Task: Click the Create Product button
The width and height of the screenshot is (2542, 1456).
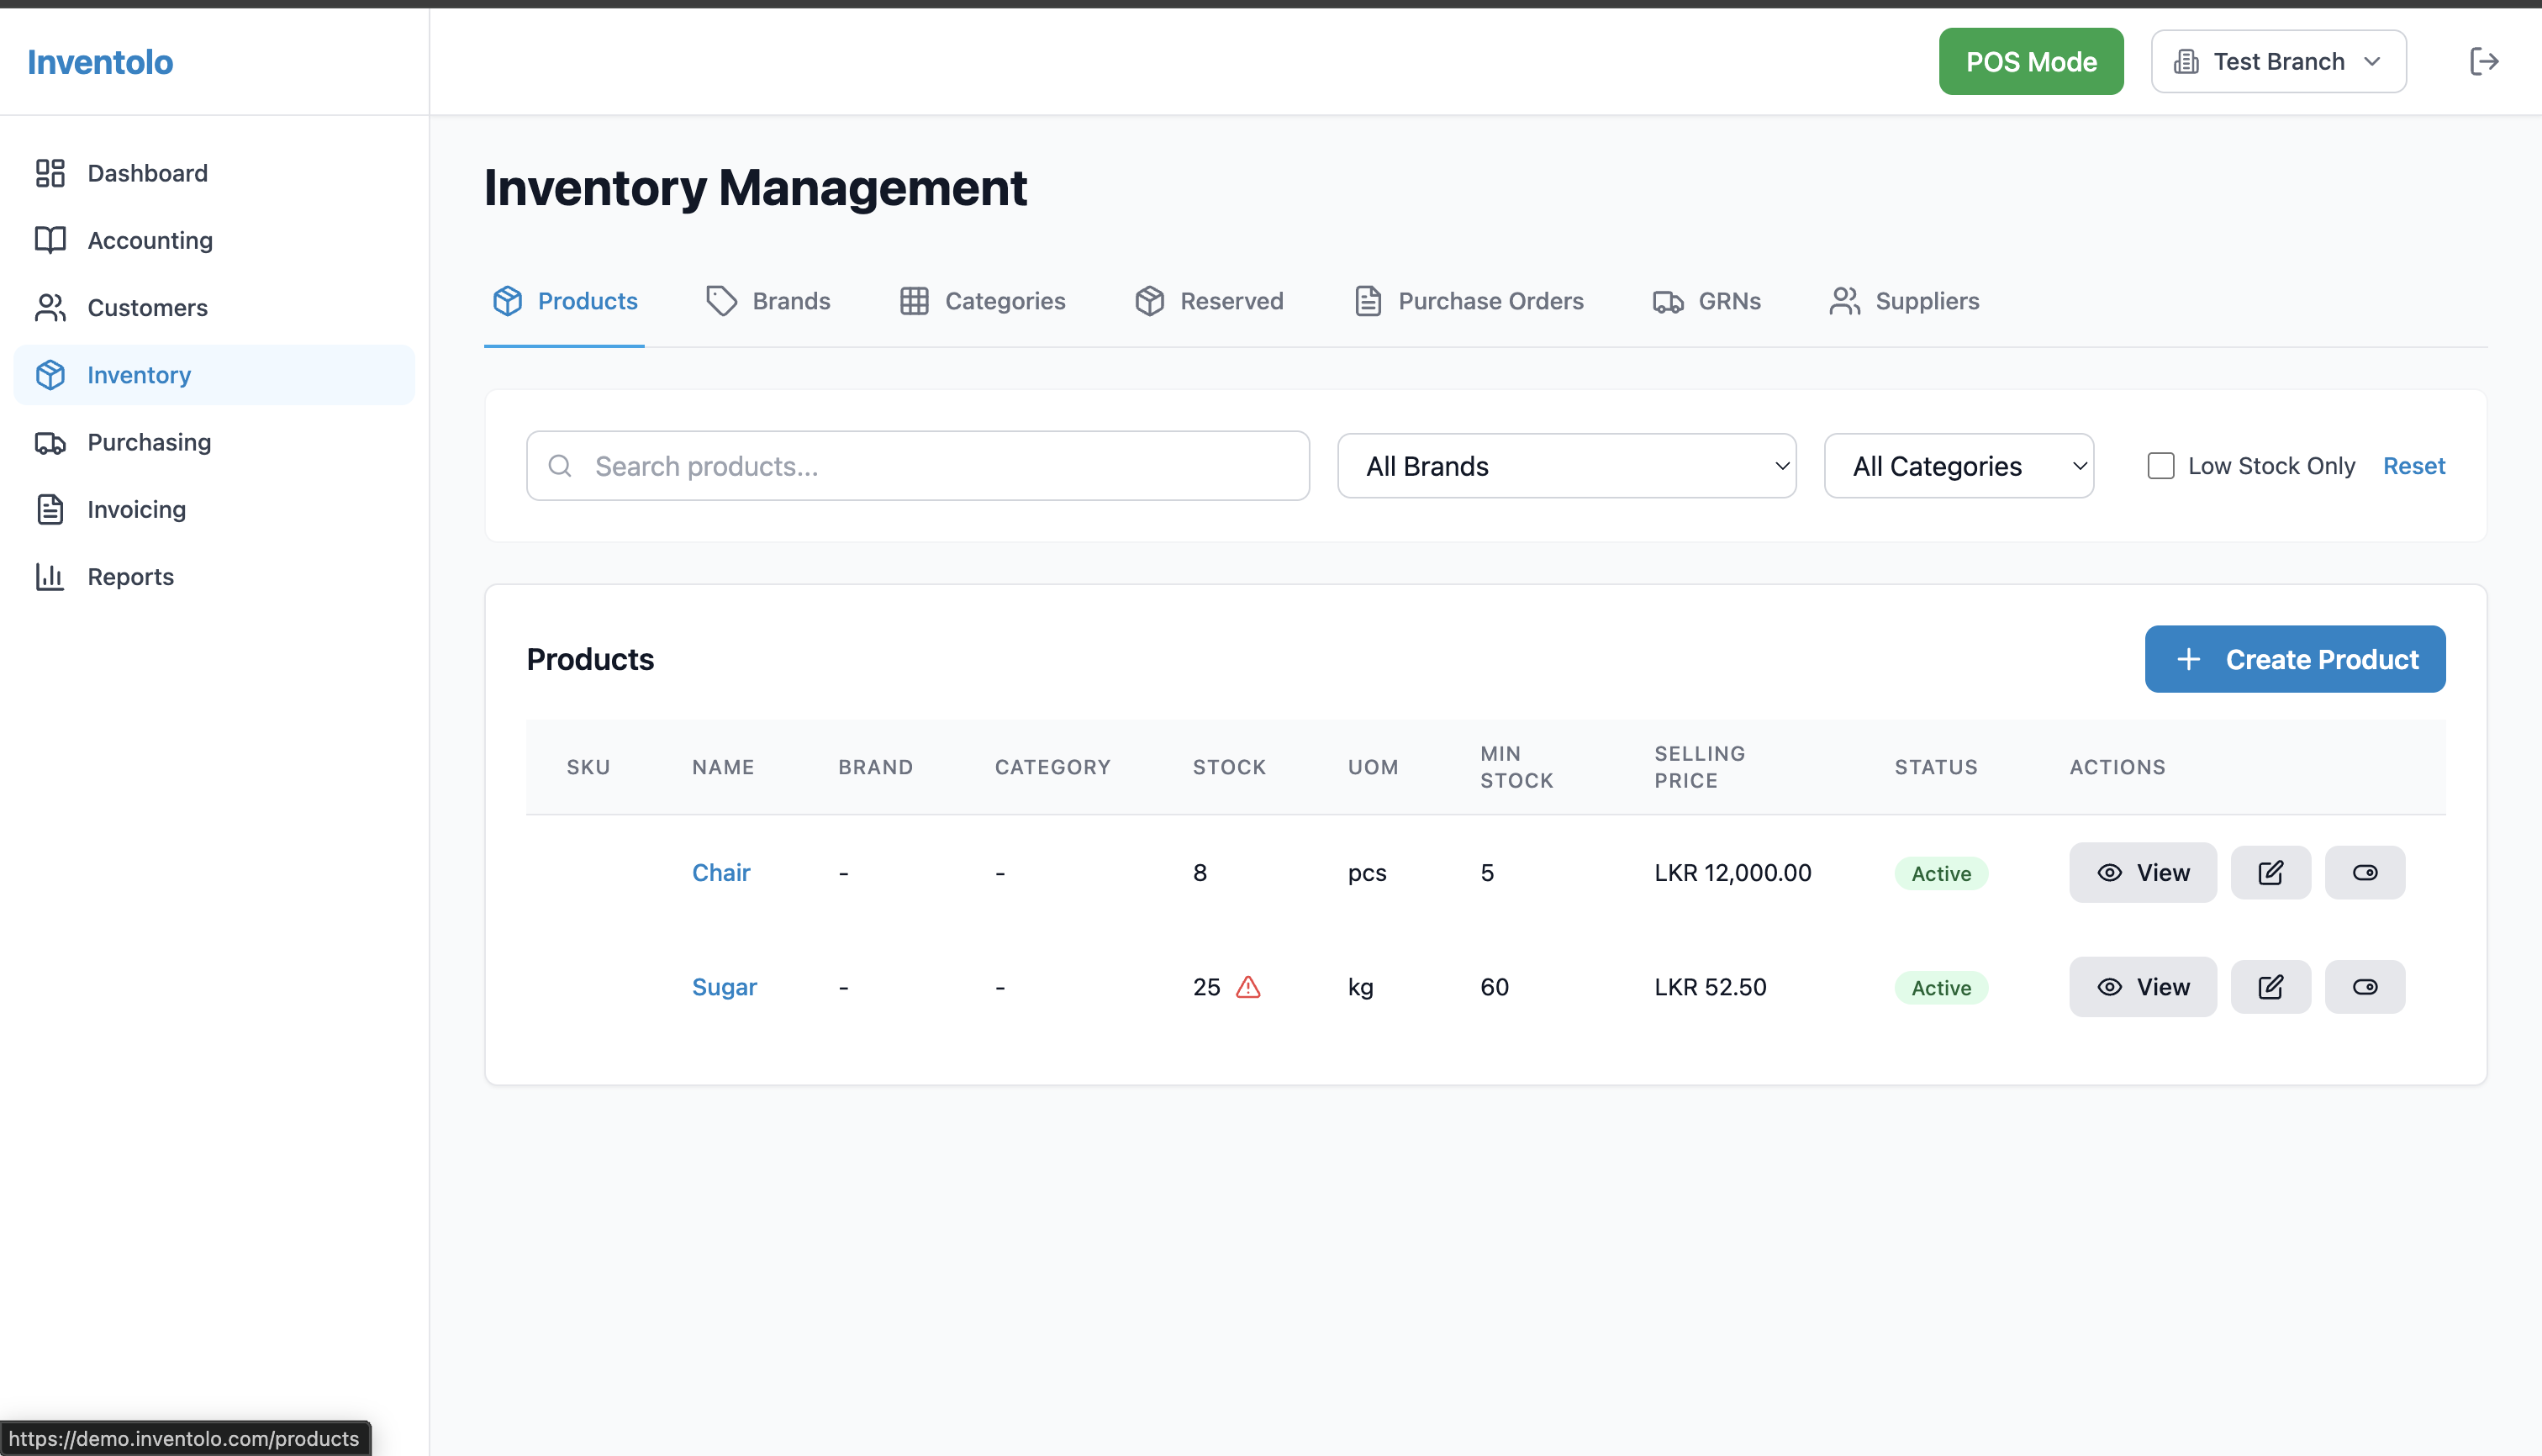Action: click(2295, 659)
